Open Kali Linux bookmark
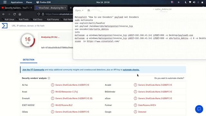The height and width of the screenshot is (116, 206). (8, 19)
